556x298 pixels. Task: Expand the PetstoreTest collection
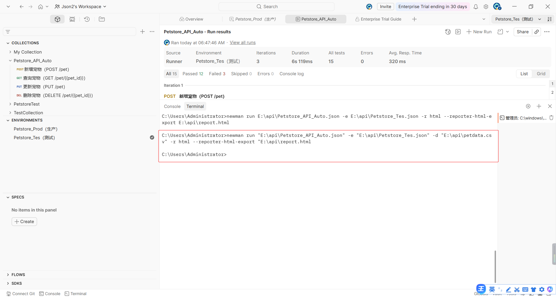(x=10, y=104)
